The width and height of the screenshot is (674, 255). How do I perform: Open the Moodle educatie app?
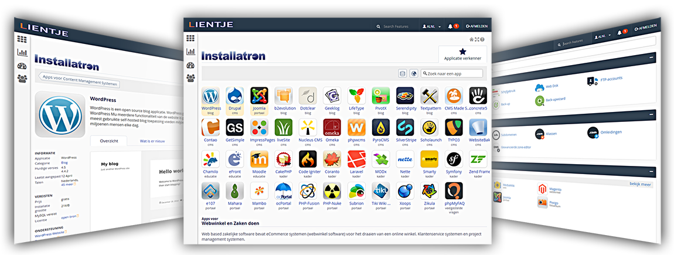tap(259, 159)
